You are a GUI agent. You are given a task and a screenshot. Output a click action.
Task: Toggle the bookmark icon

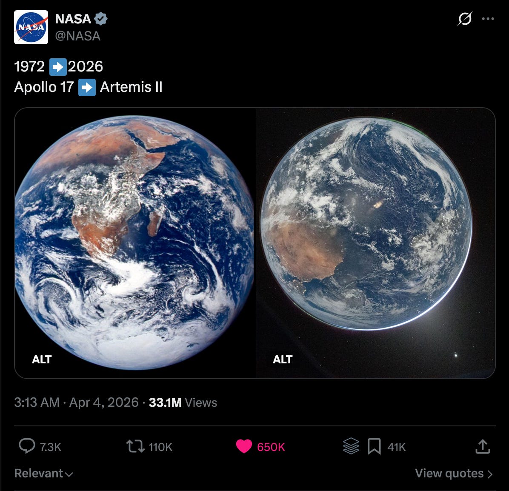point(374,447)
